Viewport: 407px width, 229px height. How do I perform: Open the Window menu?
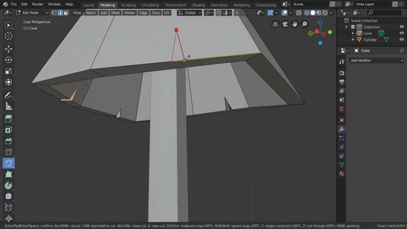point(54,4)
